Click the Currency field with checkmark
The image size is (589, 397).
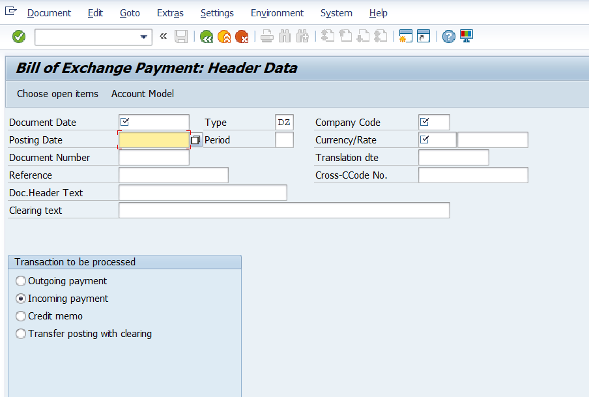(438, 140)
